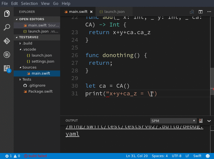Viewport: 214px width, 159px height.
Task: Click the split editor icon
Action: 201,12
